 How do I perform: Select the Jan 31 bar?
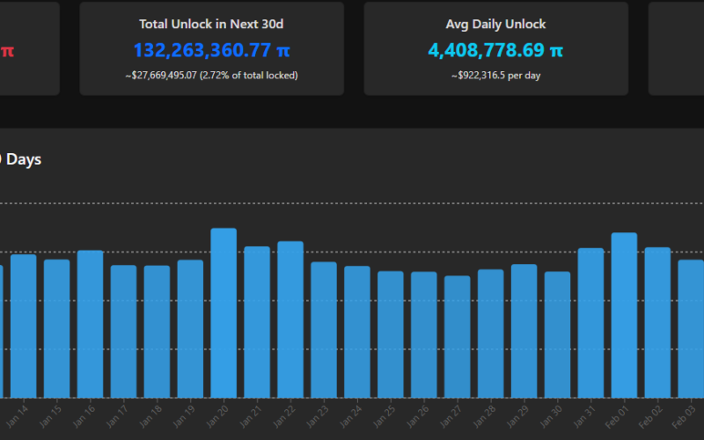coord(590,322)
